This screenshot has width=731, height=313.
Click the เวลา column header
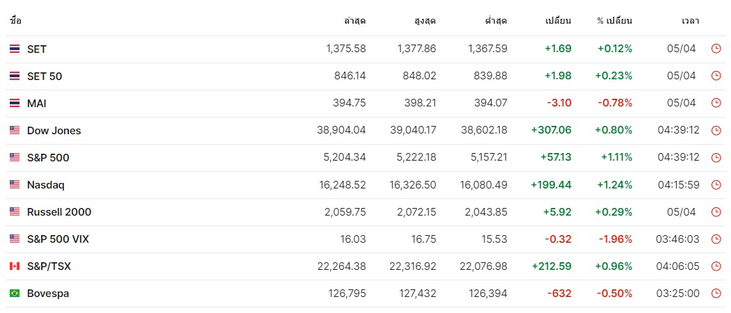pos(691,21)
